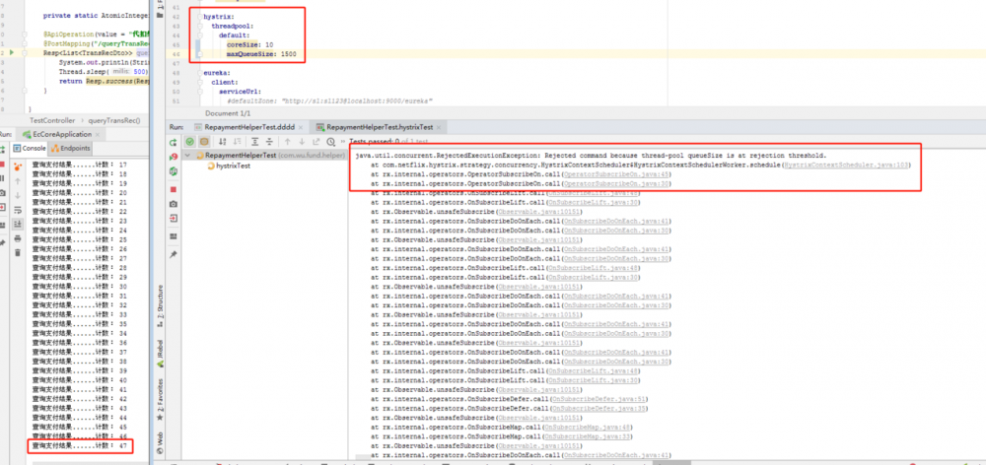Click the 'eureka:' key in YAML editor
Viewport: 986px width, 465px height.
(x=216, y=73)
